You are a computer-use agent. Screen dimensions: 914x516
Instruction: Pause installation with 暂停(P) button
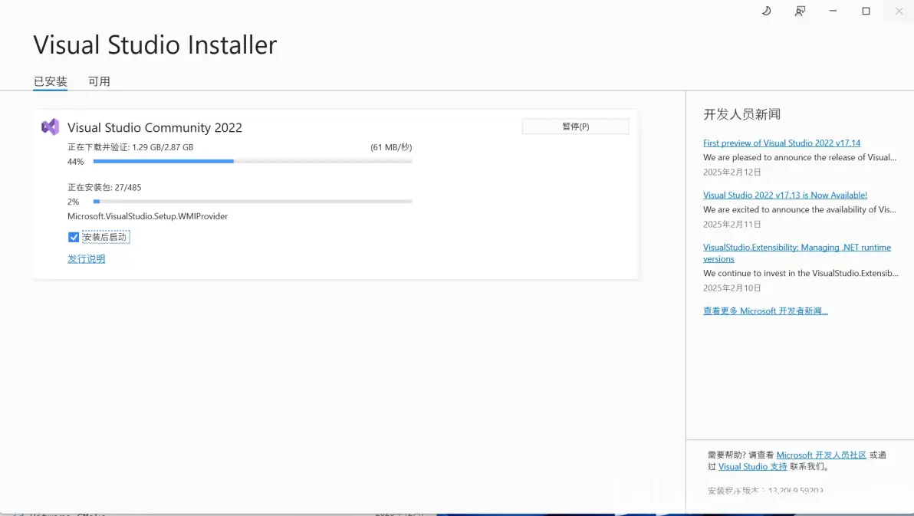[575, 127]
